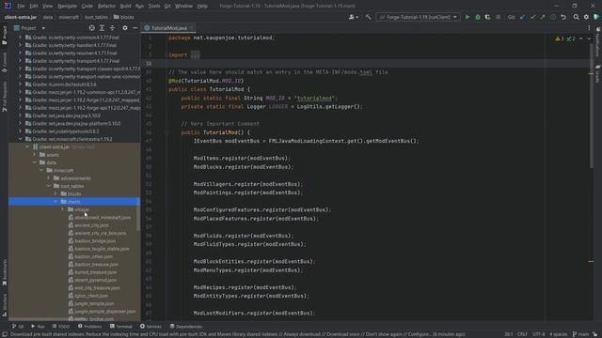Select ancient_city.json in the project tree

click(92, 225)
